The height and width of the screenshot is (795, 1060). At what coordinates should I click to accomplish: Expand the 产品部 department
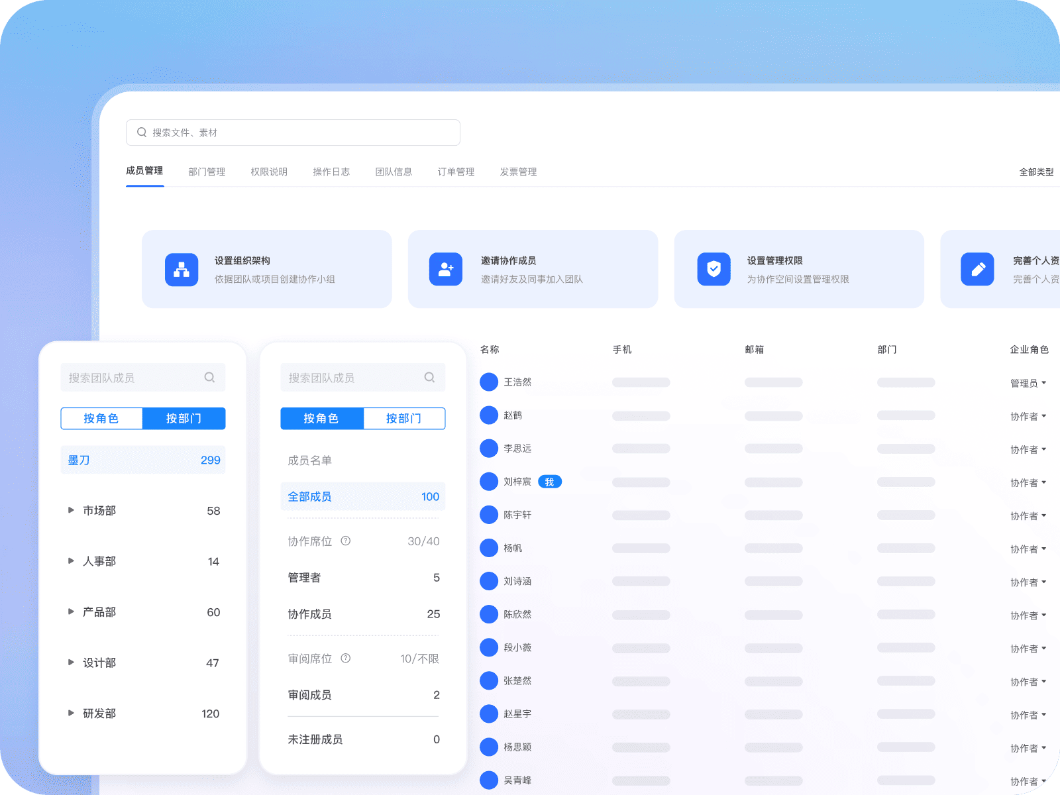pos(71,611)
